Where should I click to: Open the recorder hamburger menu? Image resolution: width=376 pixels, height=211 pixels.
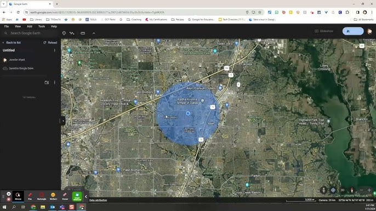point(3,197)
